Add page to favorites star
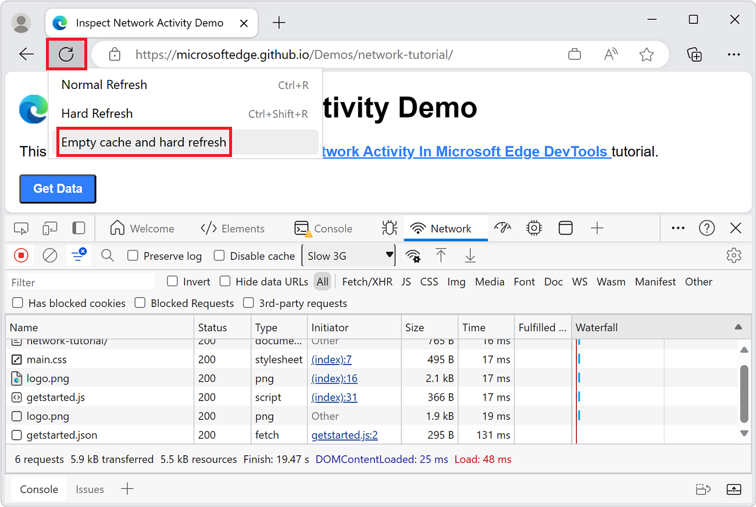This screenshot has height=507, width=756. click(646, 55)
